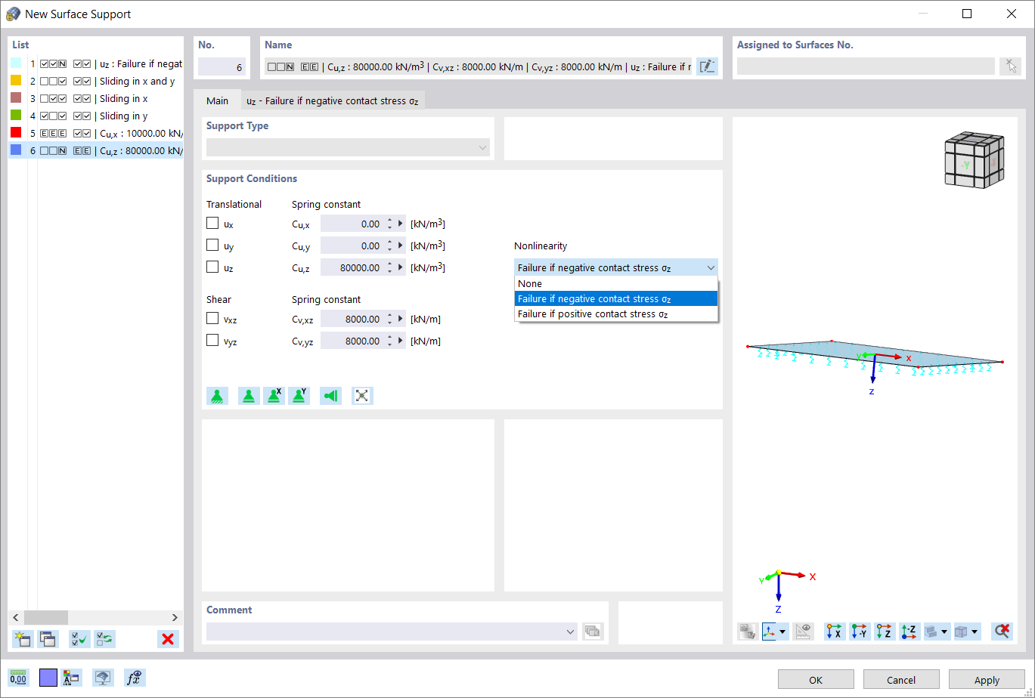Open Cu,z spring constant arrow menu
Screen dimensions: 1035x698
tap(401, 267)
